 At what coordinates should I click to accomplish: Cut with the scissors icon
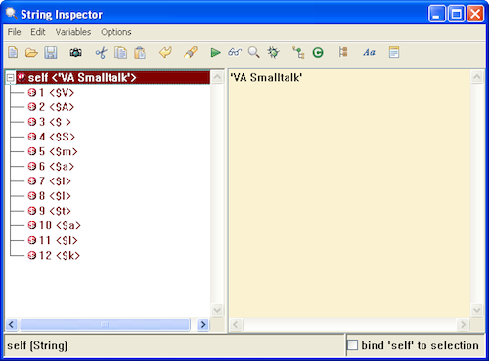[101, 52]
